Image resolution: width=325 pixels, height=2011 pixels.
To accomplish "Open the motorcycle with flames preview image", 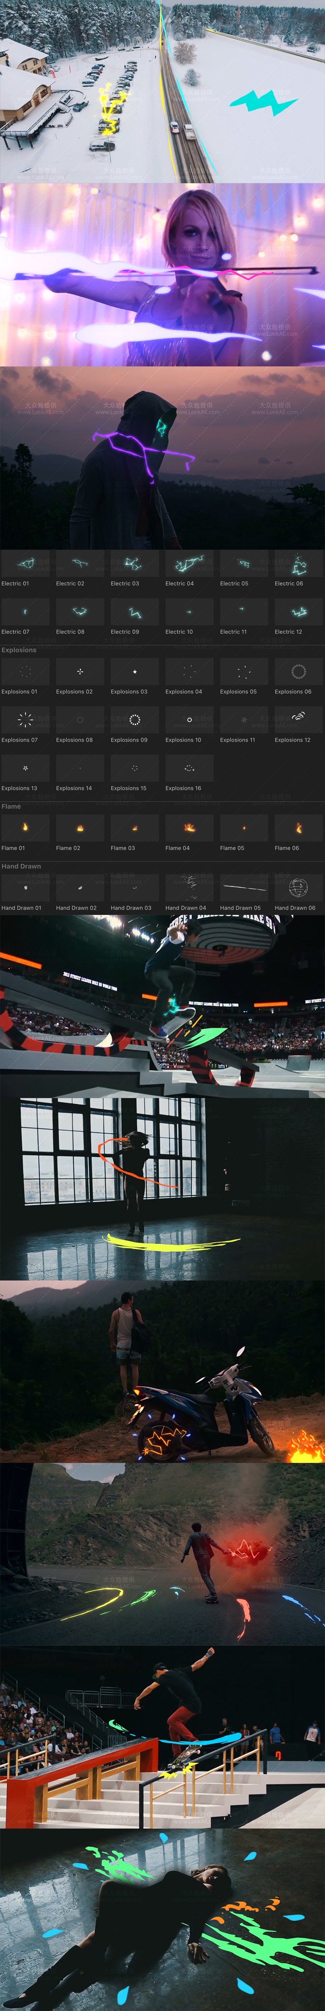I will click(162, 1372).
